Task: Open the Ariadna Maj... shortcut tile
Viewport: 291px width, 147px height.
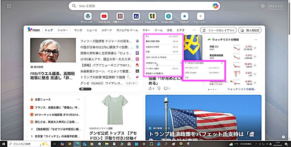Action: [x=168, y=16]
